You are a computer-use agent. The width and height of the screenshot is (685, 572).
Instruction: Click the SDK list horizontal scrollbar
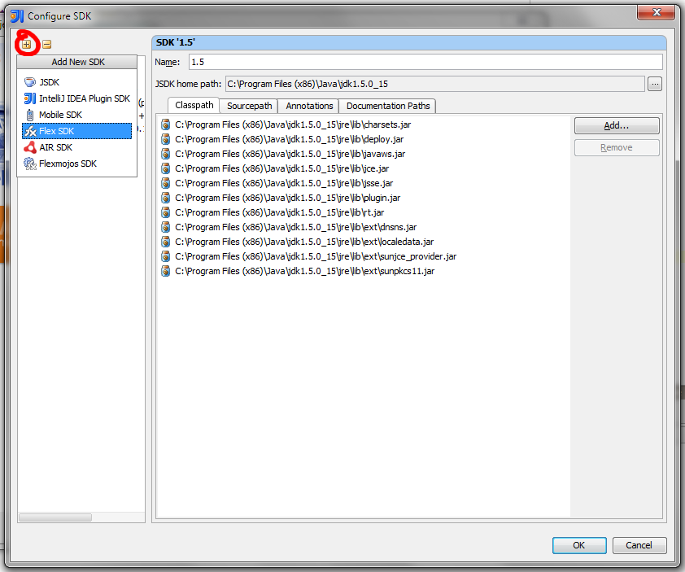pyautogui.click(x=55, y=517)
